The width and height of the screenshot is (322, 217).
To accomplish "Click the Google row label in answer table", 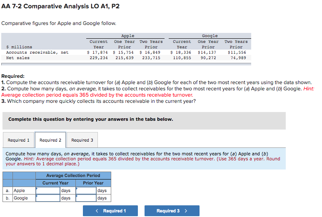I will pyautogui.click(x=21, y=198).
